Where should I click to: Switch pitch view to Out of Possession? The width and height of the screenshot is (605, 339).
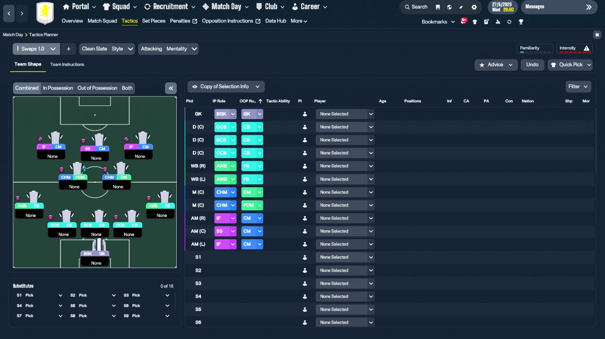click(97, 88)
